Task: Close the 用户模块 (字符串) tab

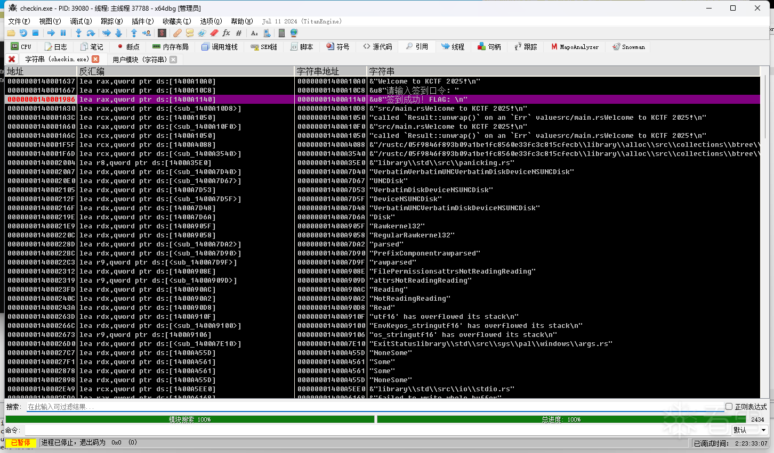Action: (x=173, y=60)
